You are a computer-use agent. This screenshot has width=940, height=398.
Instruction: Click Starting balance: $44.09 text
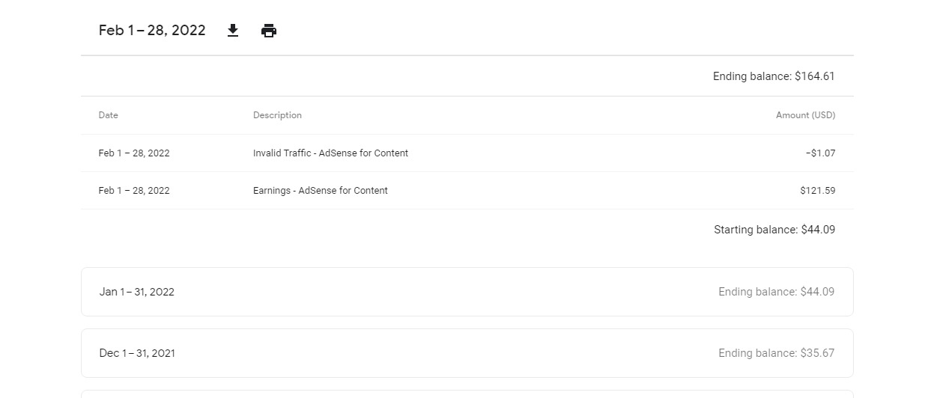(x=774, y=230)
